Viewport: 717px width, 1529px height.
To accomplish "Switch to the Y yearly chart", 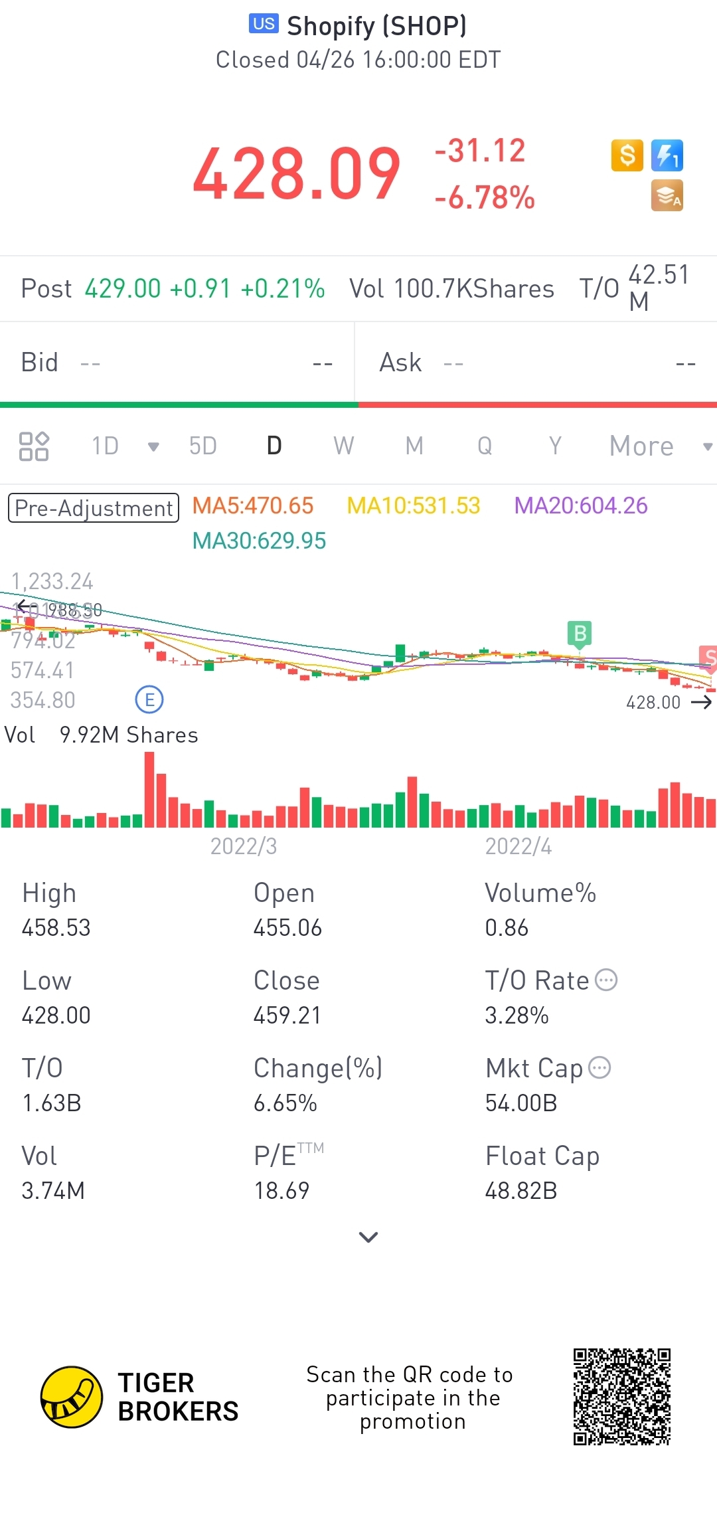I will pyautogui.click(x=555, y=446).
